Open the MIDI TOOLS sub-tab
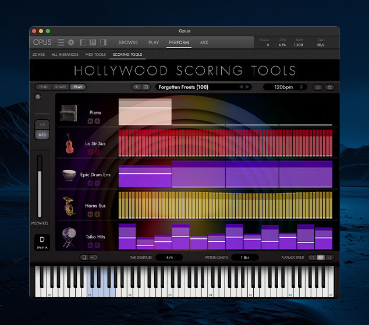Screen dimensions: 369x325 95,55
